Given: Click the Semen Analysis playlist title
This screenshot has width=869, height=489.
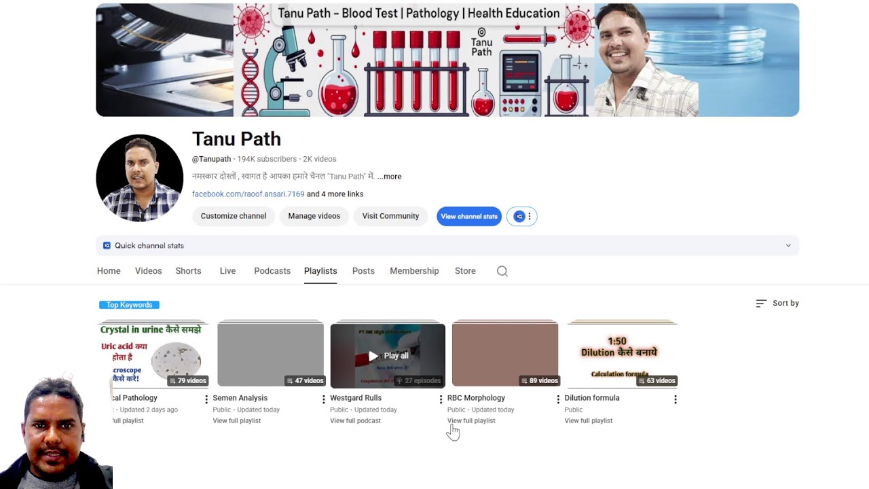Looking at the screenshot, I should pyautogui.click(x=240, y=398).
